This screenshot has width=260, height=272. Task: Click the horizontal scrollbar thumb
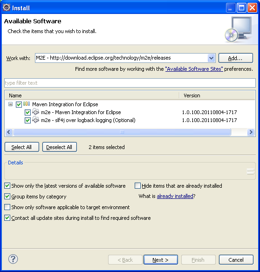pos(122,132)
